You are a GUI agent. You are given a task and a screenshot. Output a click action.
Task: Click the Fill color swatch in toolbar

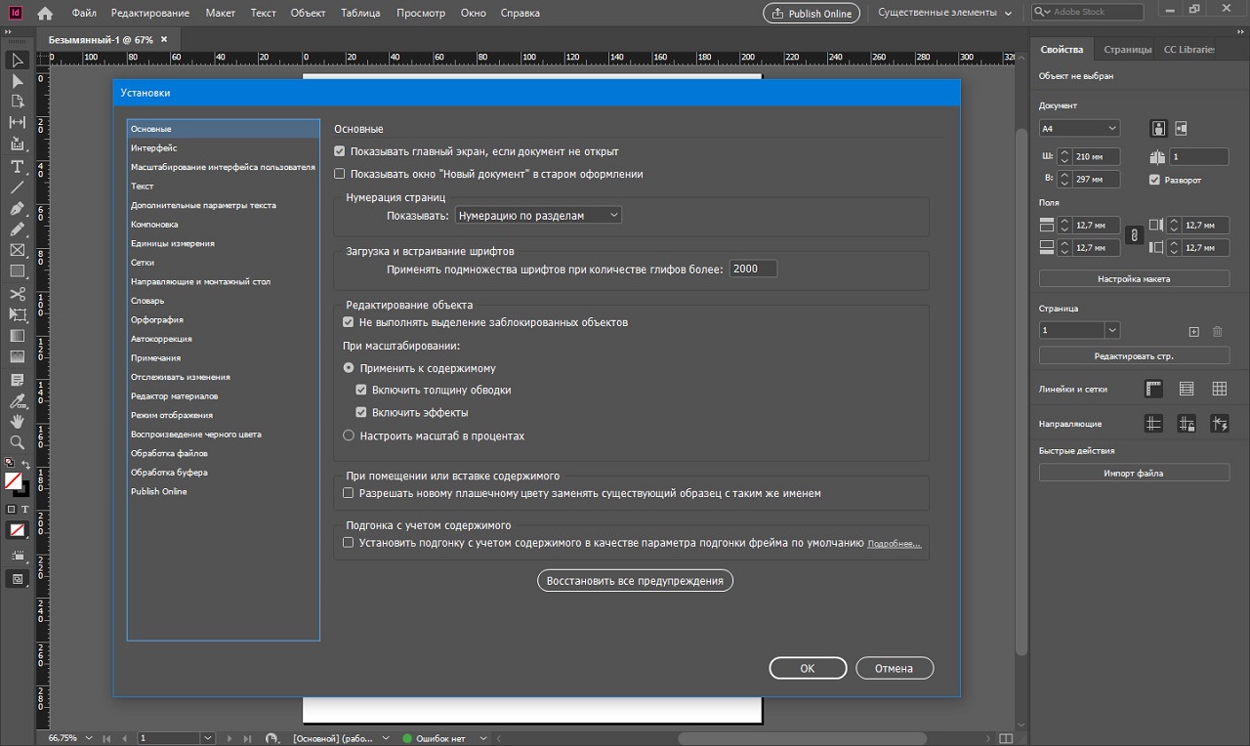[x=13, y=480]
